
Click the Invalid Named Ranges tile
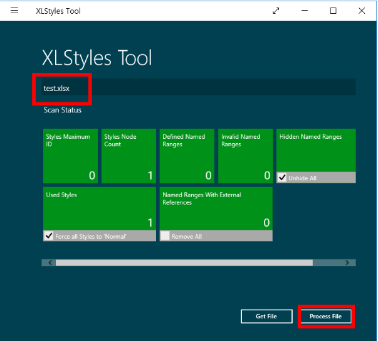coord(245,156)
